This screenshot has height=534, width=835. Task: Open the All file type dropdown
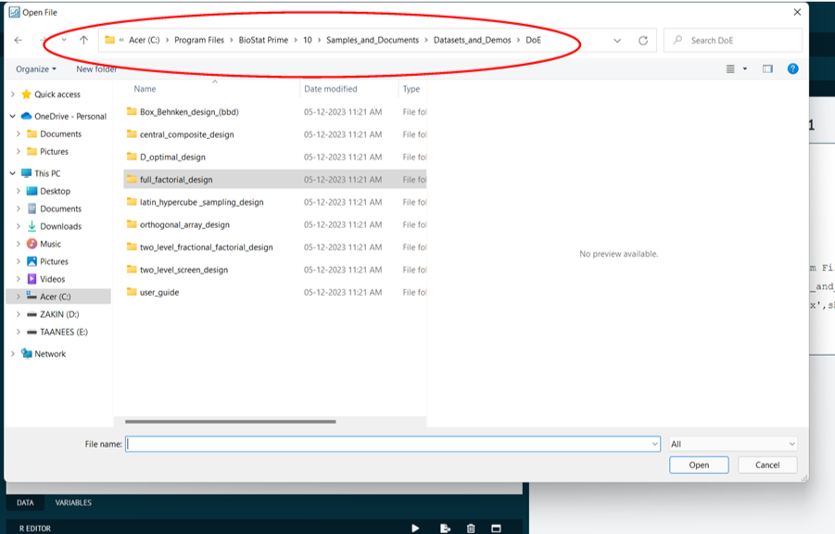[x=733, y=444]
